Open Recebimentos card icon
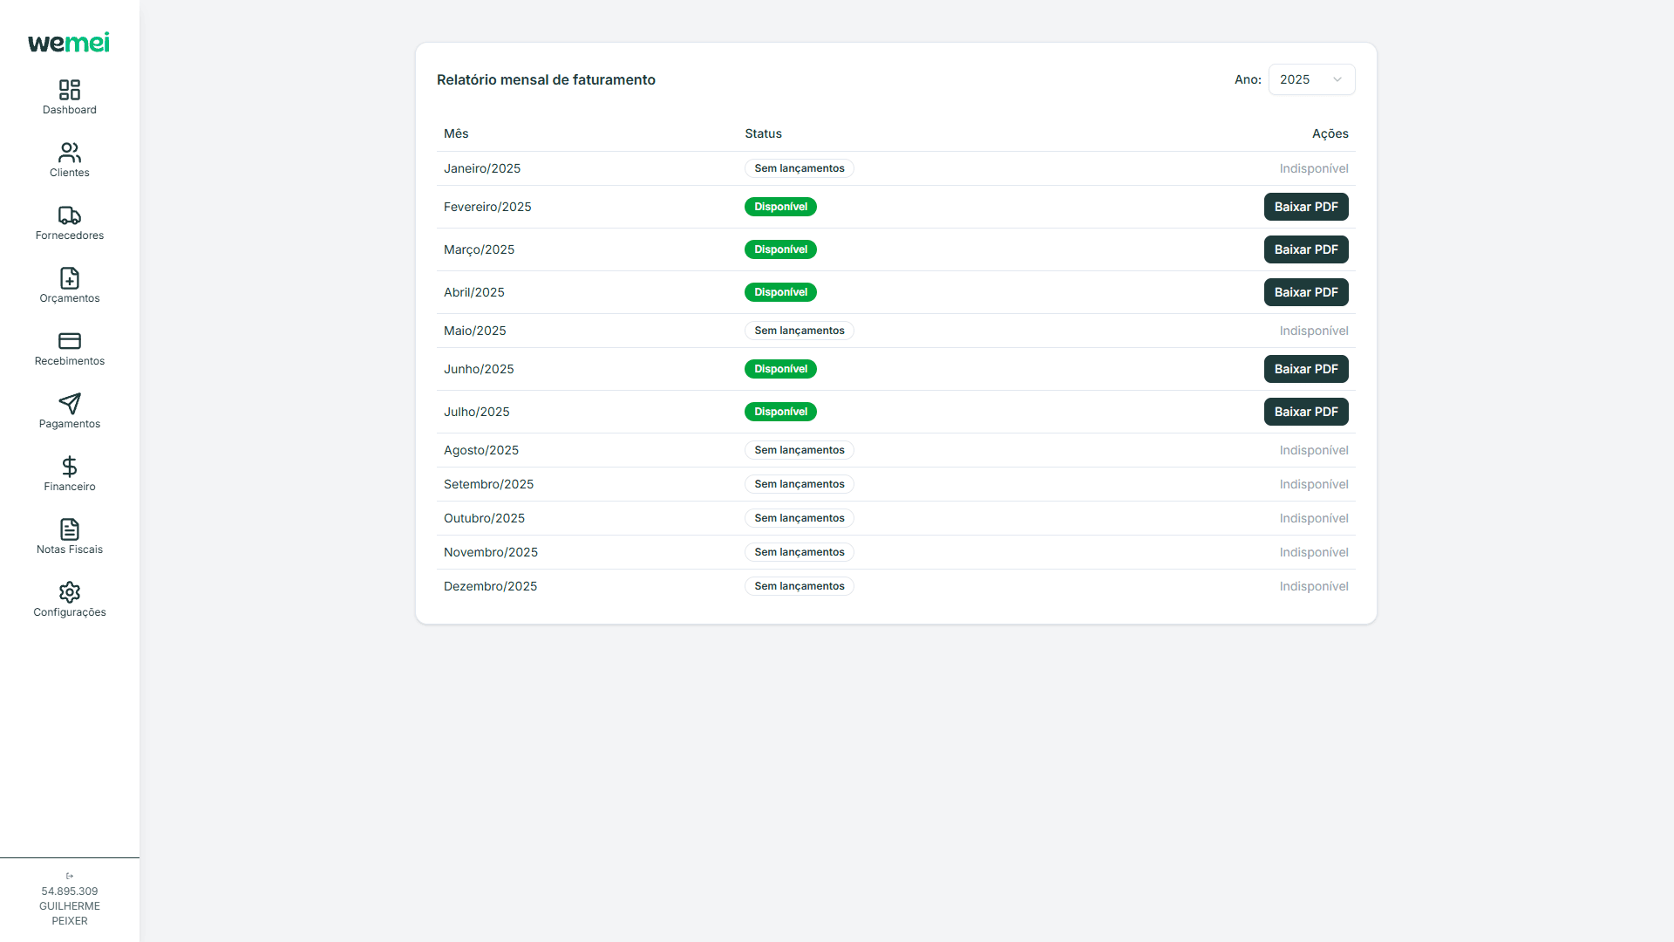The width and height of the screenshot is (1674, 942). point(70,341)
